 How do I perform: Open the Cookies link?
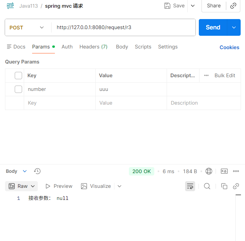click(x=229, y=47)
